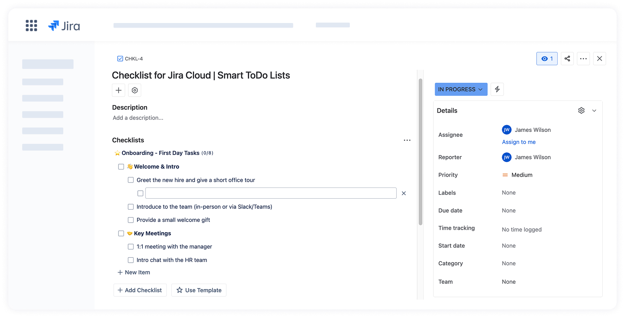This screenshot has height=318, width=625.
Task: Check the Welcome & Intro checkbox
Action: click(x=121, y=167)
